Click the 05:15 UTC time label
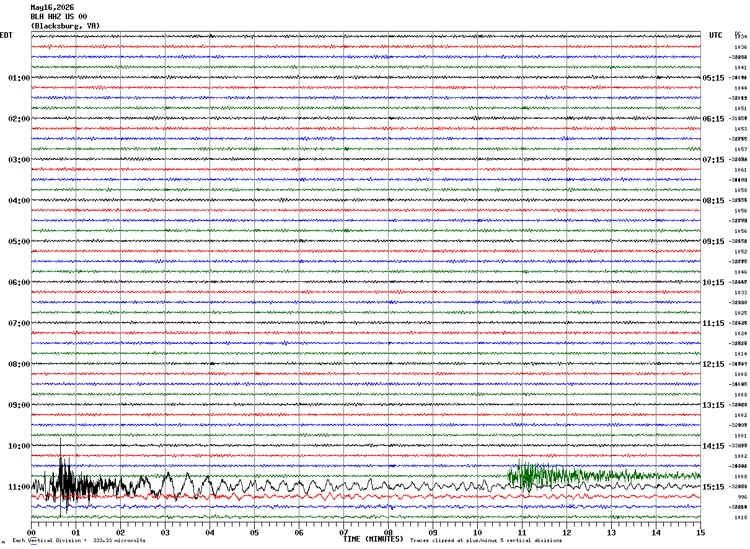This screenshot has height=549, width=750. [x=713, y=78]
